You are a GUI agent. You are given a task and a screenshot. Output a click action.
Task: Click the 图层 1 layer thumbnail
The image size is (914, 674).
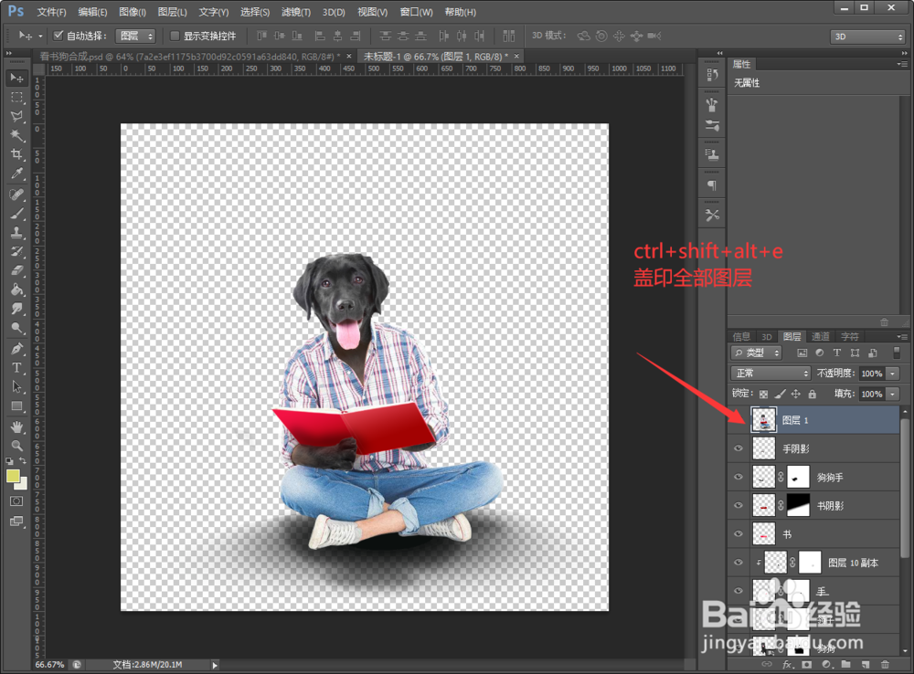763,420
